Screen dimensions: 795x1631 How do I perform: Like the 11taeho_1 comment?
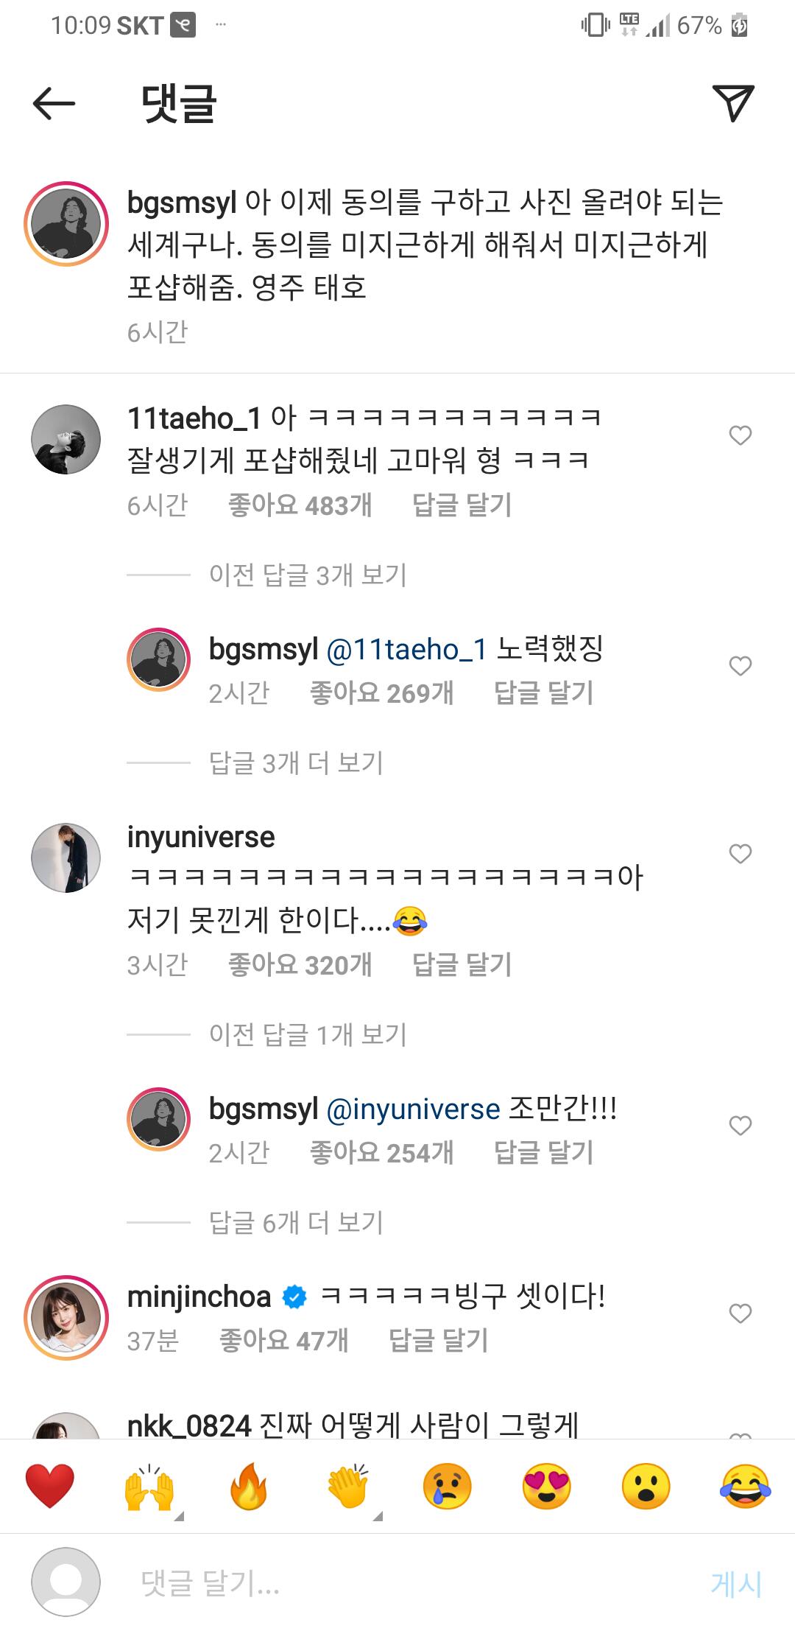740,435
